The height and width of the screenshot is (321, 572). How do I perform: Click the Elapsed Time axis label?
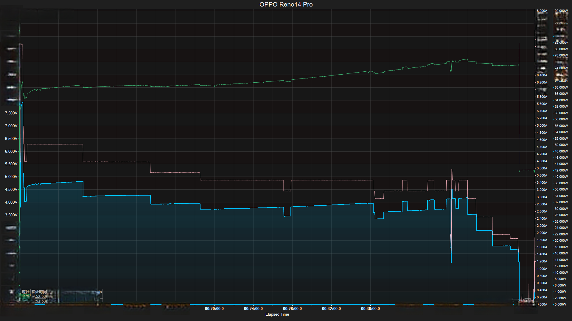tap(277, 314)
